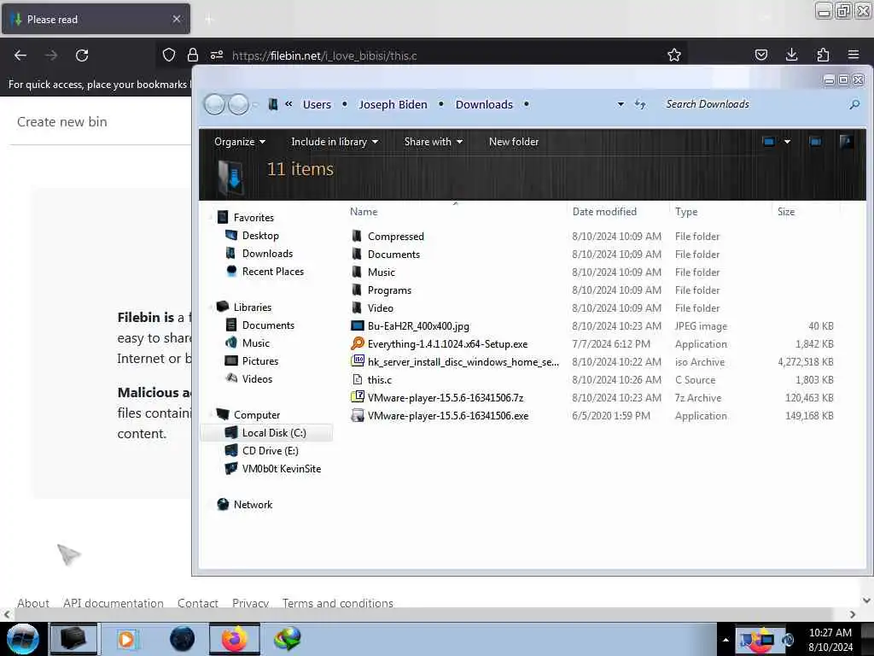
Task: Click the Explorer help icon
Action: pos(846,142)
